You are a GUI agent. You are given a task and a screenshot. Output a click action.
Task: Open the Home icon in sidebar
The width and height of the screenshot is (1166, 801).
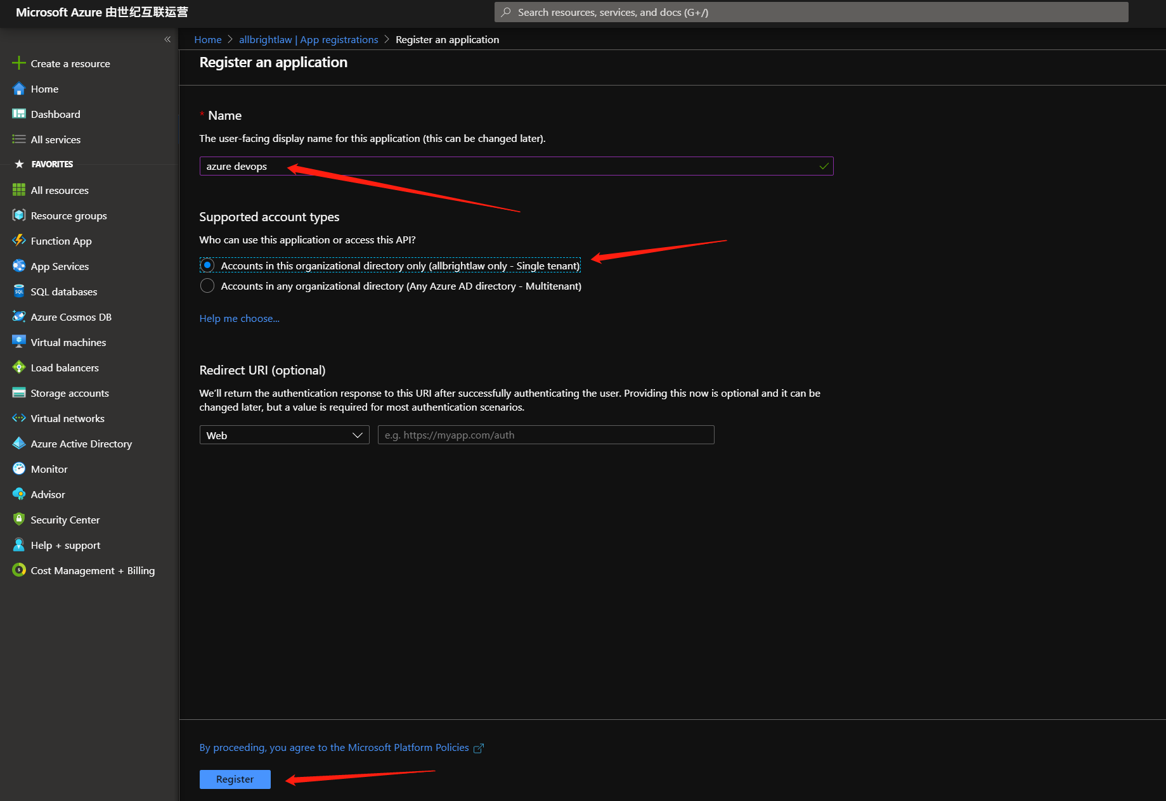(x=19, y=89)
